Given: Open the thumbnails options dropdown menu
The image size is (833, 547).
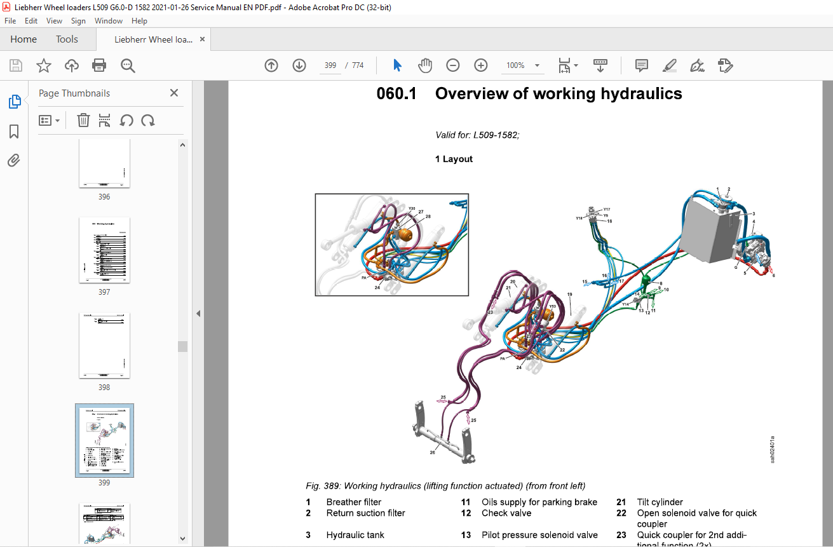Looking at the screenshot, I should tap(49, 120).
